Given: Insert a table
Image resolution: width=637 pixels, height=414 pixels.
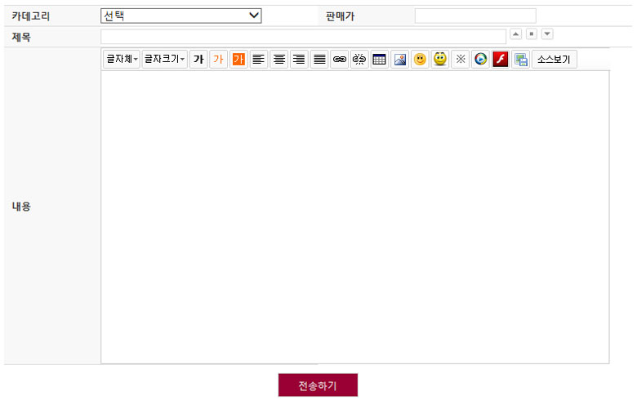Looking at the screenshot, I should [x=380, y=60].
